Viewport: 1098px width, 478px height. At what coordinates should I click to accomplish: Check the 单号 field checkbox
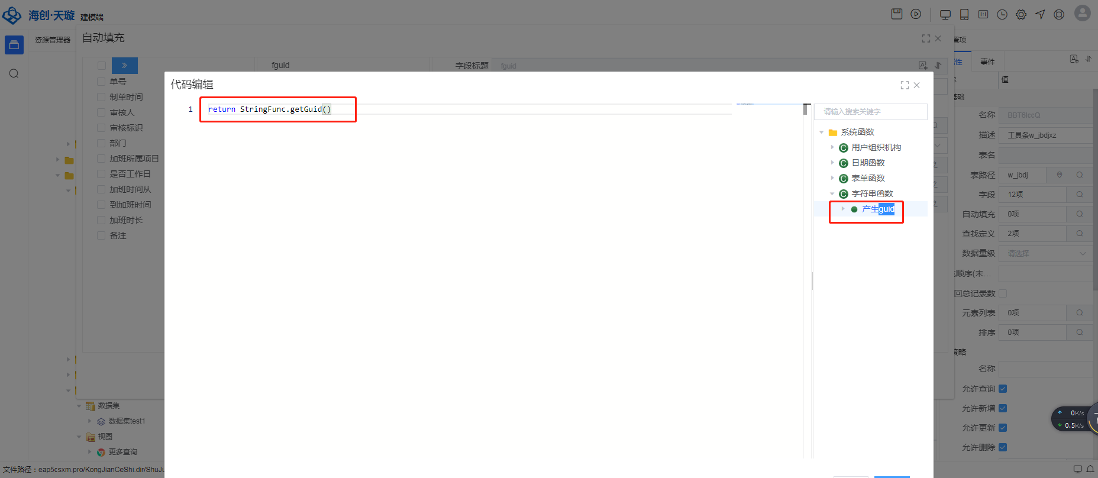click(x=101, y=82)
